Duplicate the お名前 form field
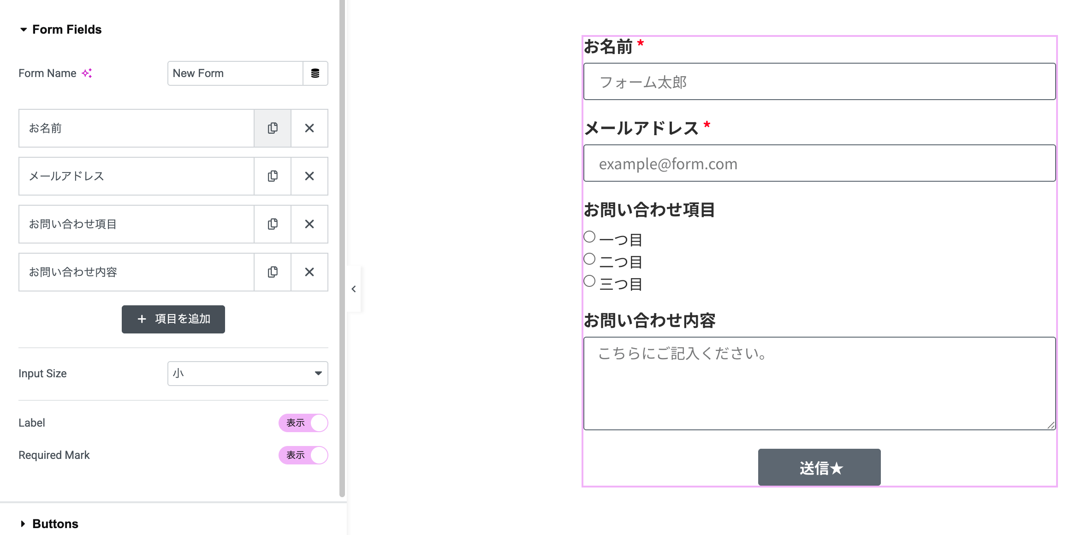 pyautogui.click(x=273, y=128)
